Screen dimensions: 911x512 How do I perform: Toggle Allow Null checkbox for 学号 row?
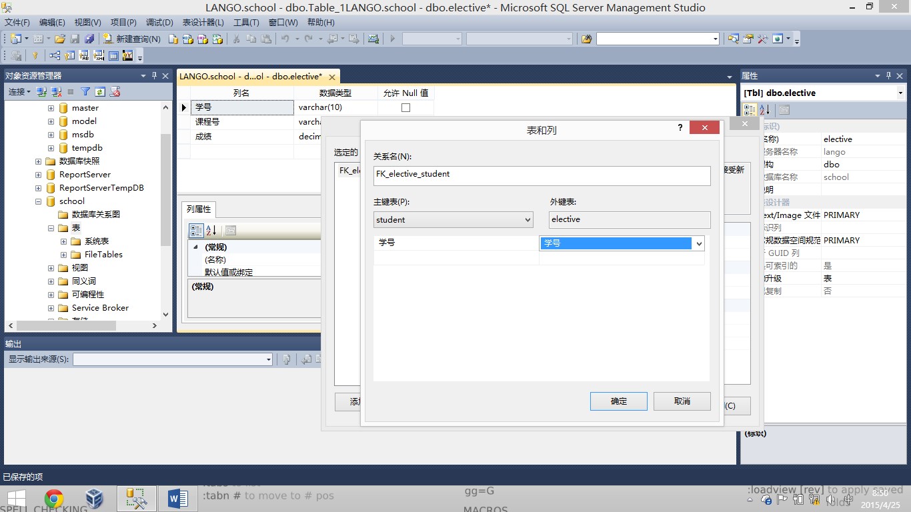tap(405, 107)
